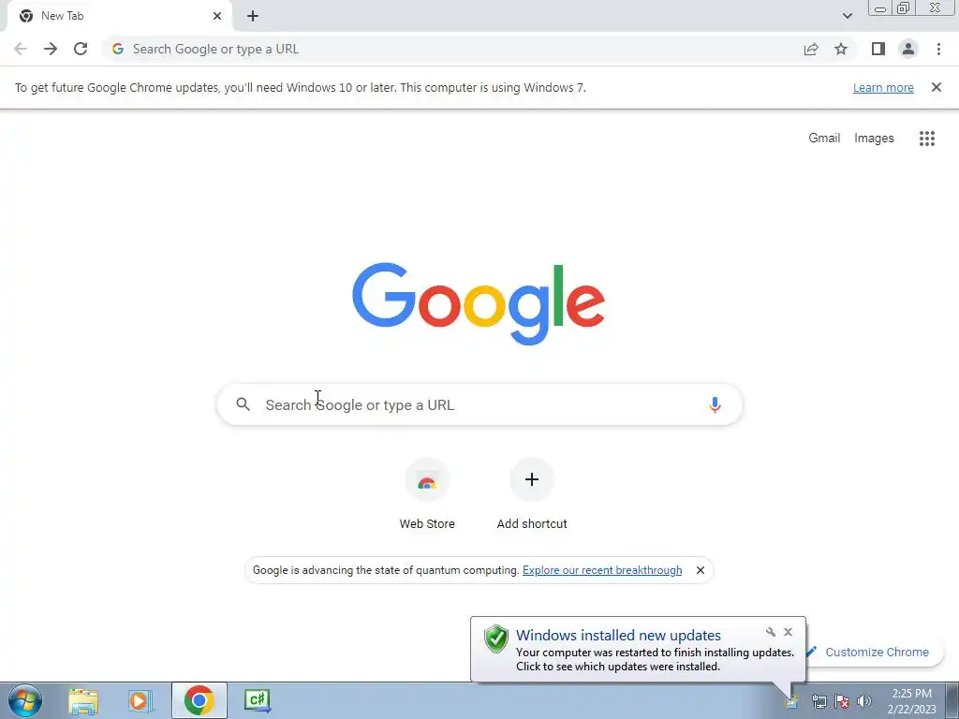Bookmark this tab with the star icon

coord(841,49)
